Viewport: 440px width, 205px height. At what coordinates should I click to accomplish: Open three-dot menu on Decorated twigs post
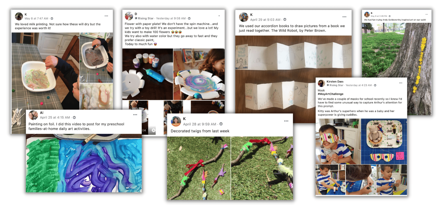pos(286,121)
